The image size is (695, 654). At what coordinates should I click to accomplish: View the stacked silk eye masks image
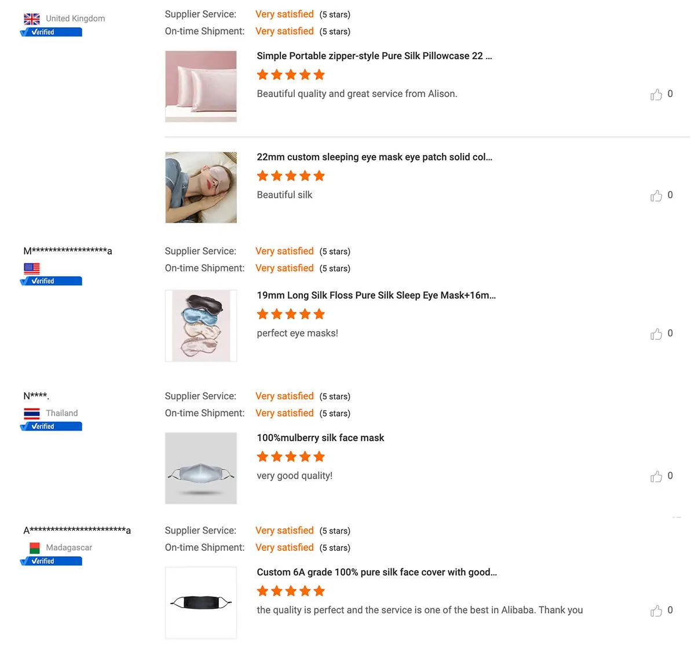(201, 326)
